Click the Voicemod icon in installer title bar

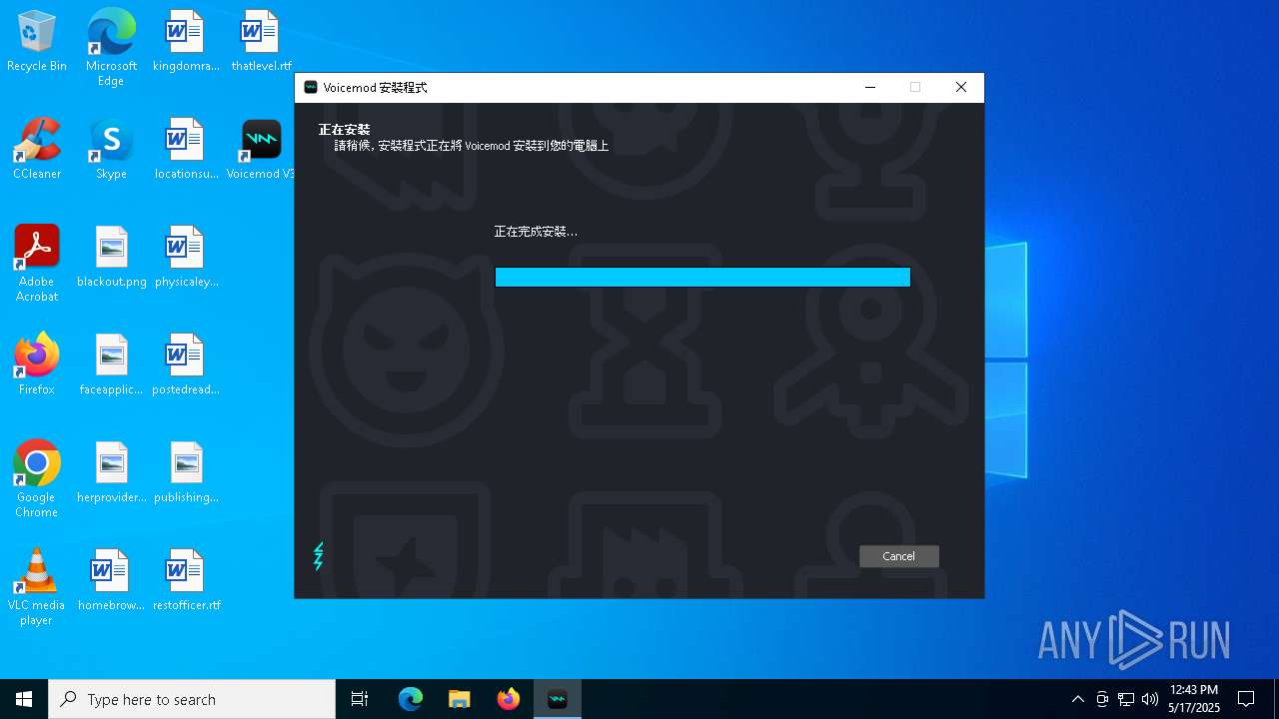coord(311,88)
